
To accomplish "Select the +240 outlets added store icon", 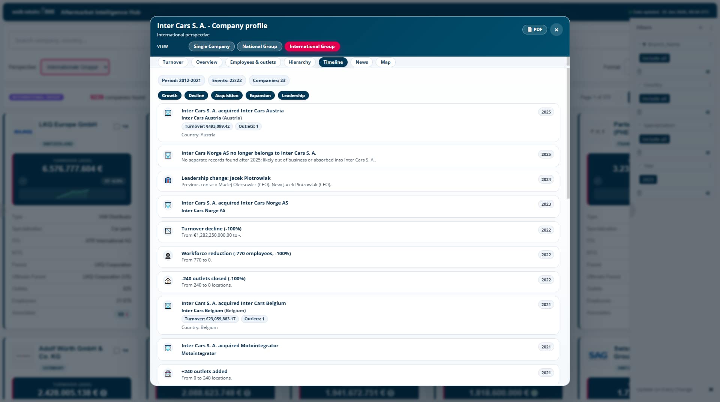I will click(x=168, y=374).
